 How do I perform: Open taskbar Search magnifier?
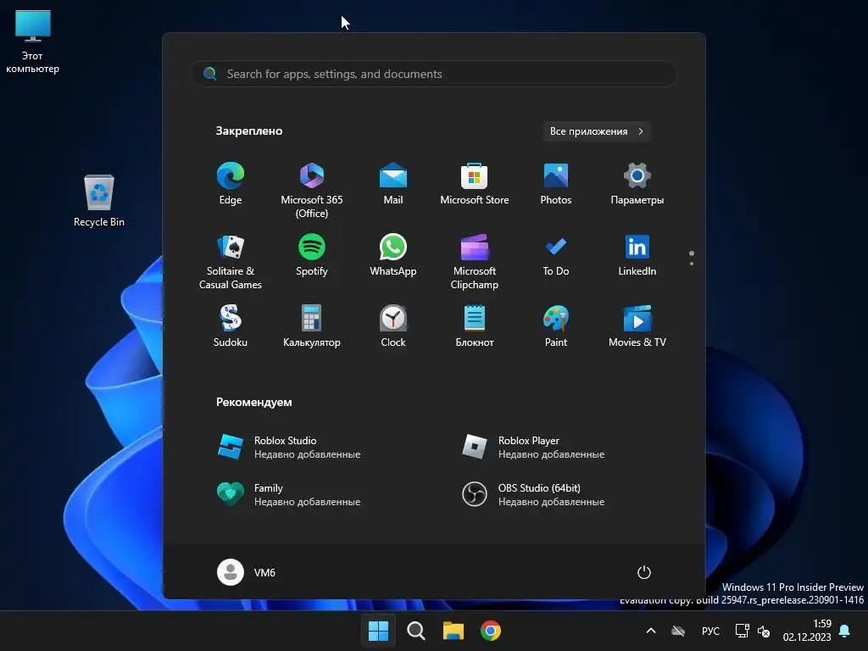click(415, 631)
